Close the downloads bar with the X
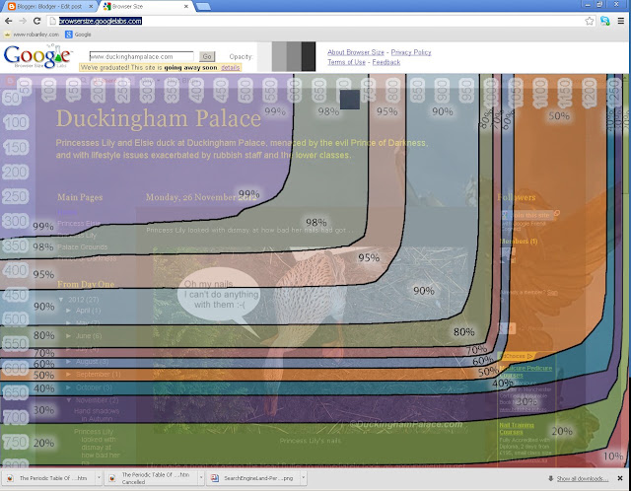This screenshot has height=491, width=631. tap(620, 478)
